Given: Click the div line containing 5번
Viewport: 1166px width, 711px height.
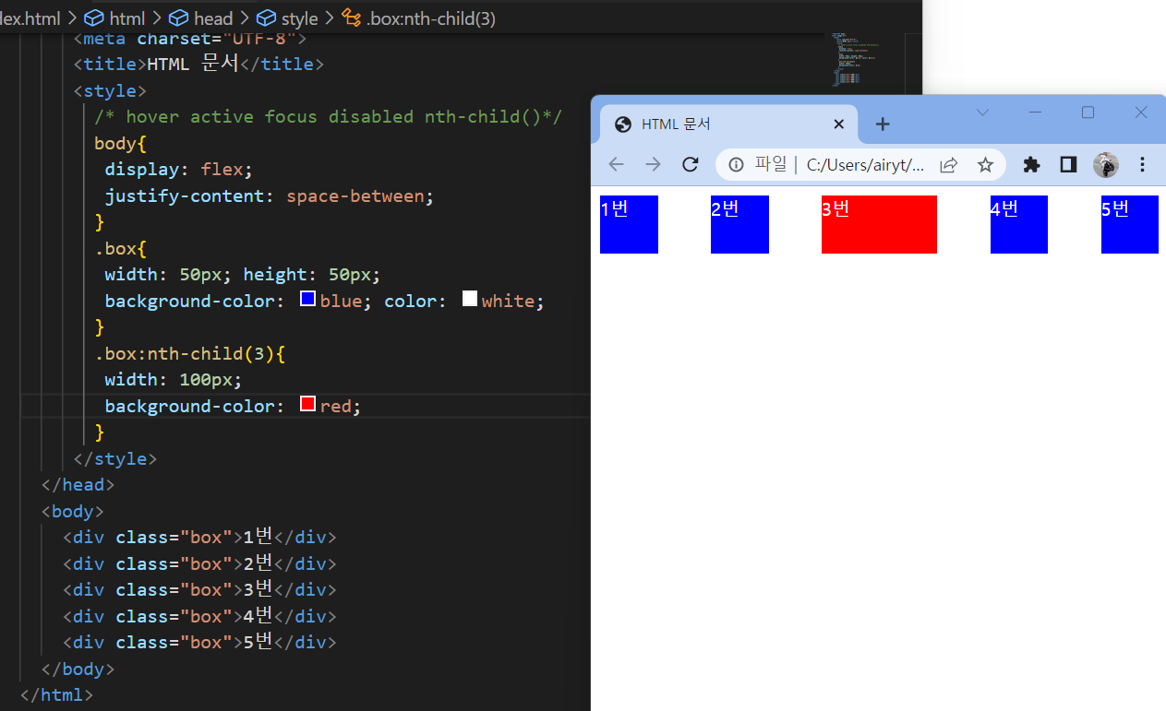Looking at the screenshot, I should coord(199,642).
